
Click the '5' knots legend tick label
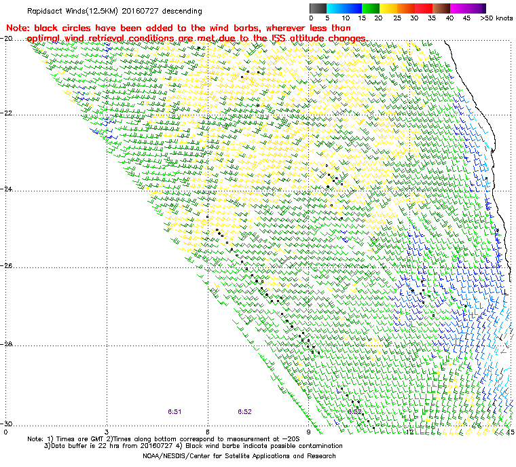pos(327,18)
